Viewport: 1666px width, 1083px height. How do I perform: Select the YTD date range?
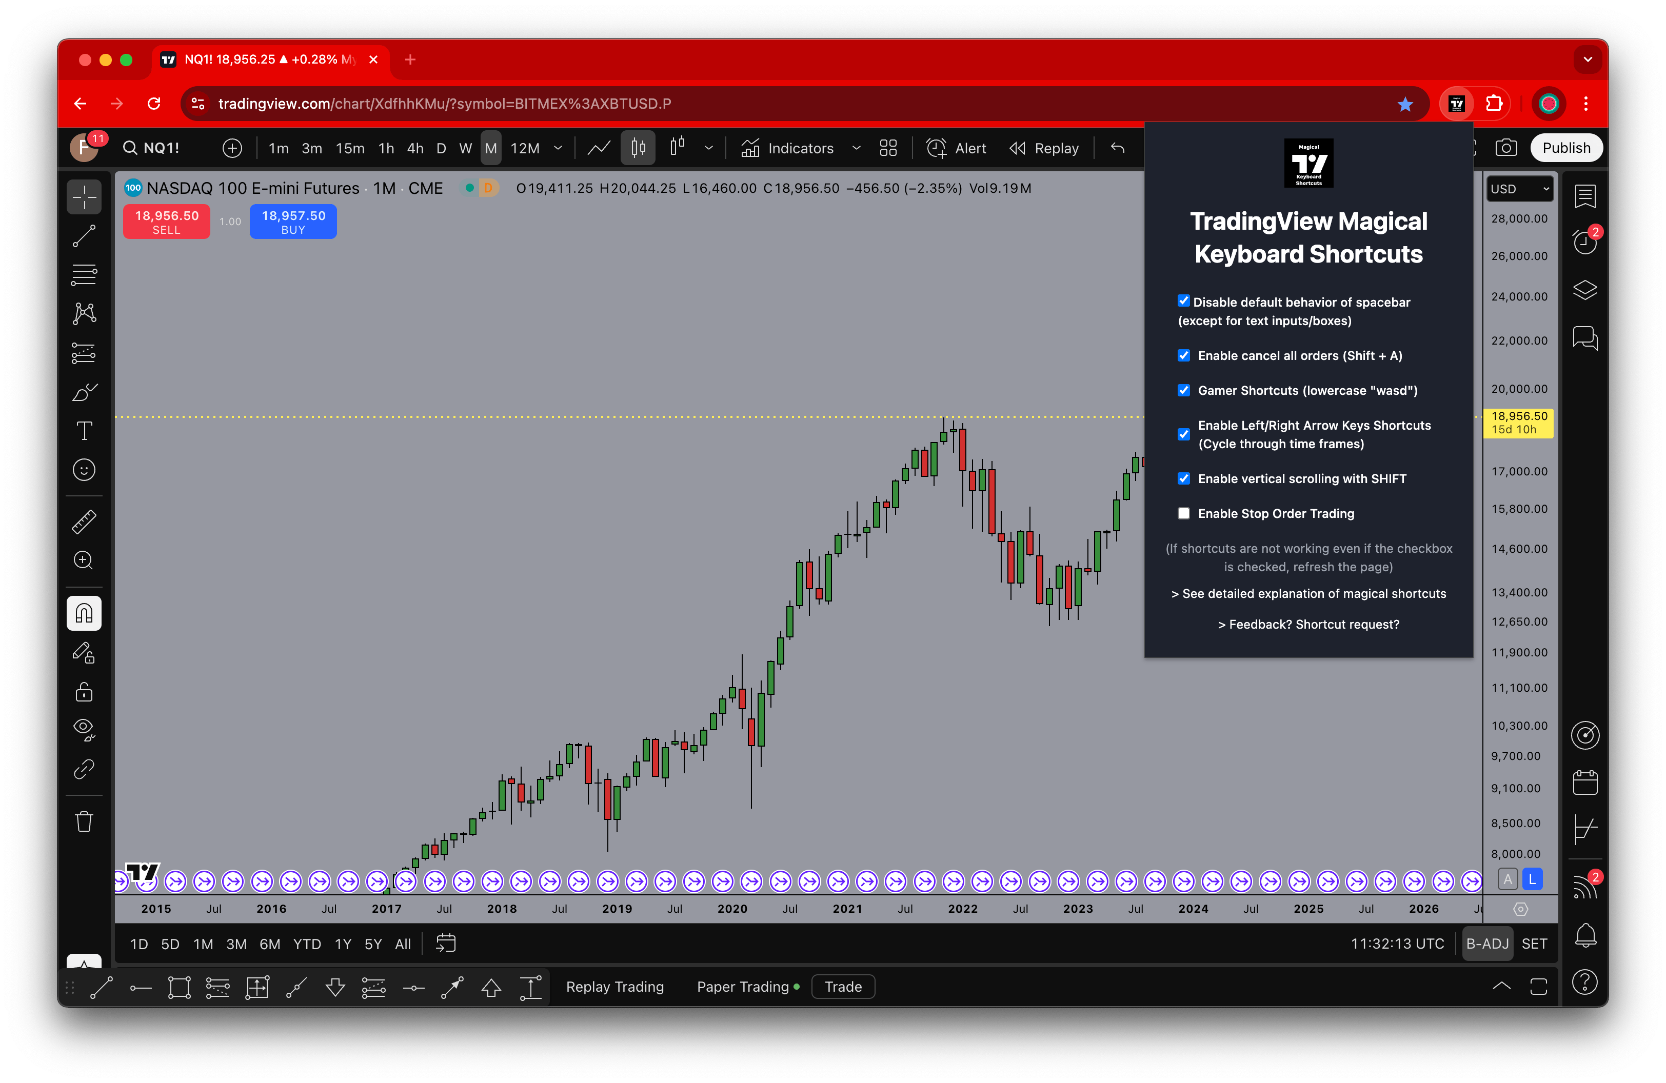(x=307, y=944)
